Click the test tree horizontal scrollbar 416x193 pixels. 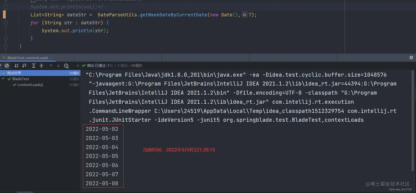pos(25,192)
